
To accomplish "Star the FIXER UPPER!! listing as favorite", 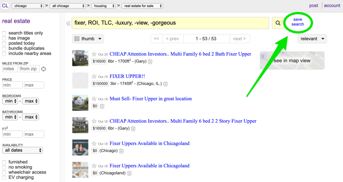I will (x=94, y=77).
